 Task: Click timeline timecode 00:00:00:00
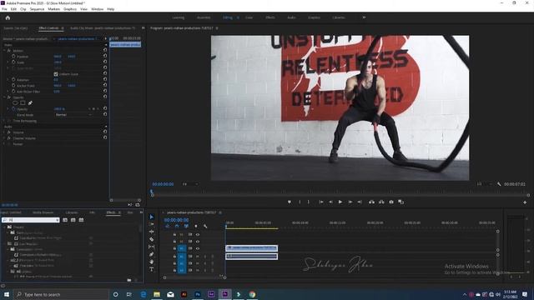tap(176, 220)
